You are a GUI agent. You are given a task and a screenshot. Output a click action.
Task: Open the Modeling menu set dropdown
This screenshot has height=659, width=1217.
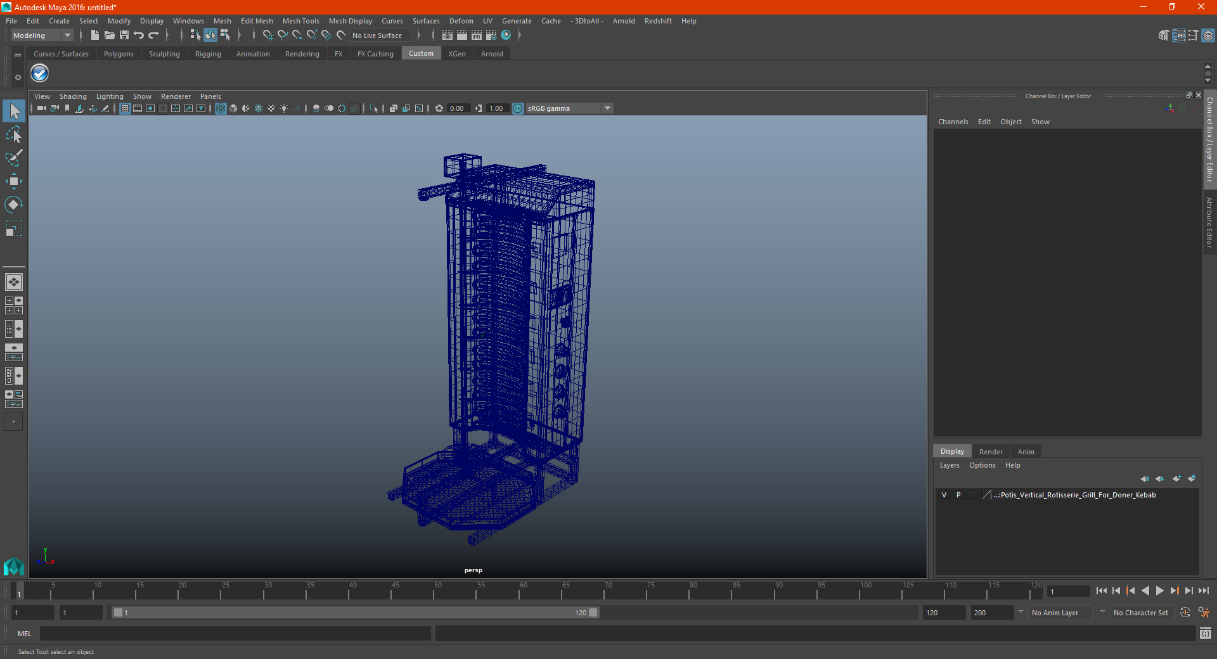[x=42, y=35]
